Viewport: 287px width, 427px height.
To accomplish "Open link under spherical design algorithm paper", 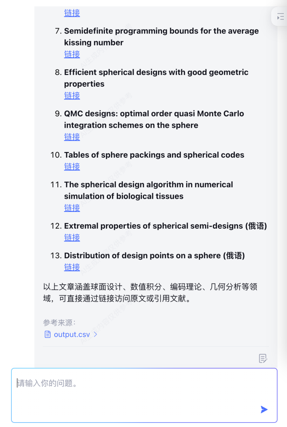I will (72, 208).
